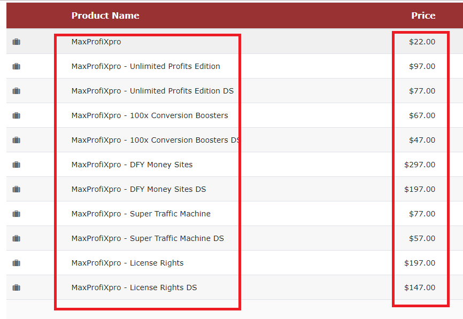Click the $47.00 price value
463x319 pixels.
(422, 140)
